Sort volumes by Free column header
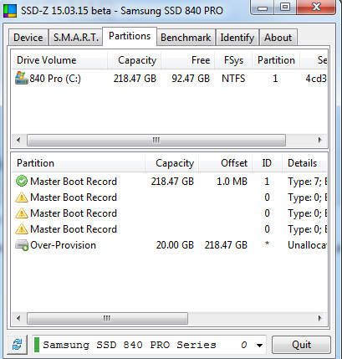 point(188,60)
